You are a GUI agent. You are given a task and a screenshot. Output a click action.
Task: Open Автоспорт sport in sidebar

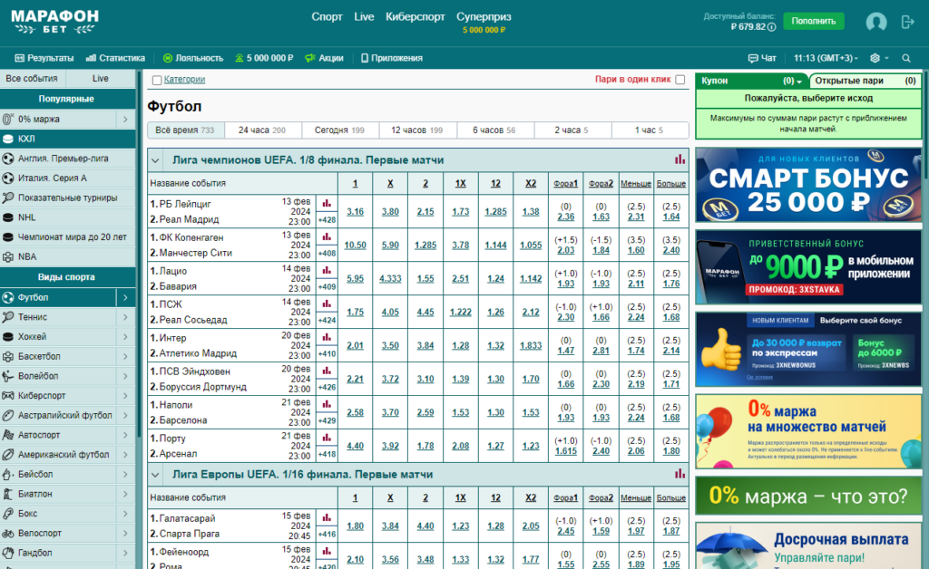pyautogui.click(x=57, y=435)
